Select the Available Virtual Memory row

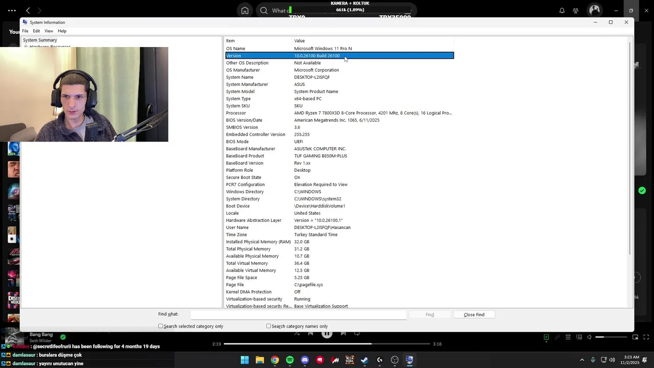(339, 270)
